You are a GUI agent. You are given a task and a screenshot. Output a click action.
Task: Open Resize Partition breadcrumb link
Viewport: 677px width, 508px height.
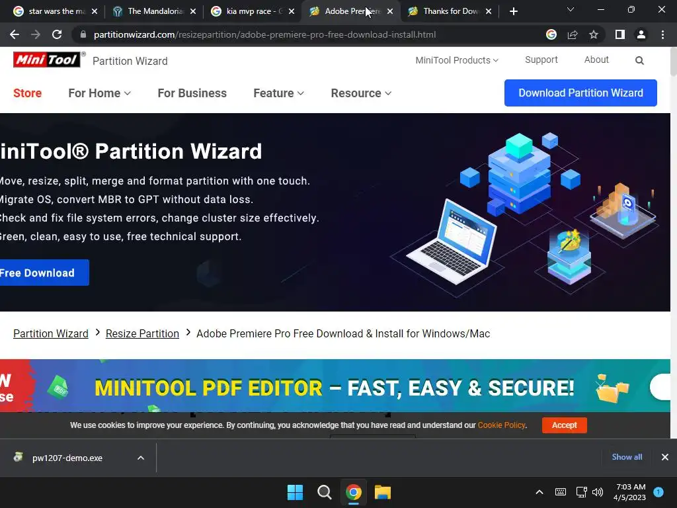[x=142, y=333]
